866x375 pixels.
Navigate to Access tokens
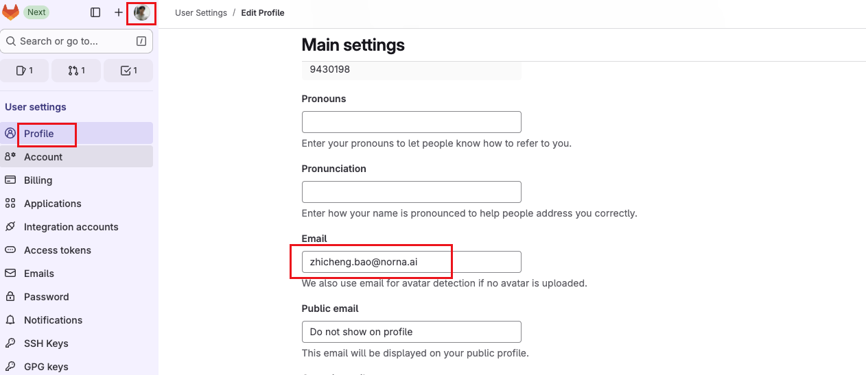pos(58,250)
